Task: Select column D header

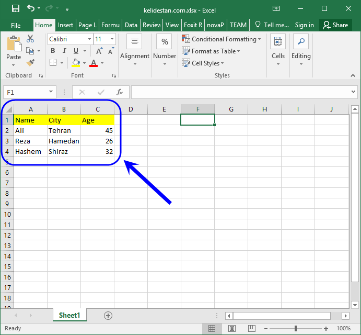Action: pyautogui.click(x=131, y=109)
